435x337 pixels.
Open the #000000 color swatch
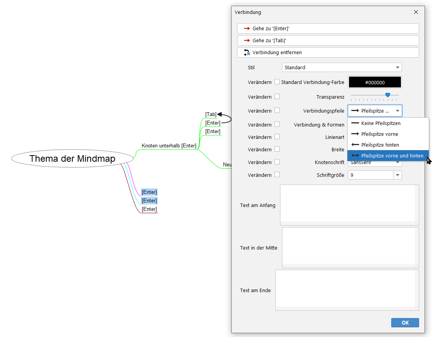tap(375, 82)
